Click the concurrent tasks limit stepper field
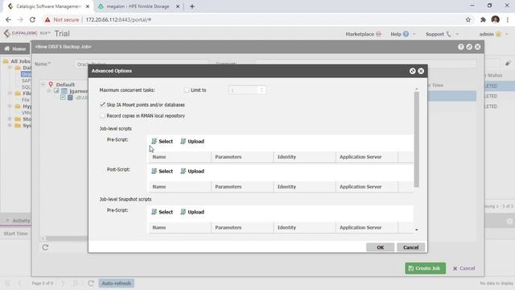Image resolution: width=515 pixels, height=290 pixels. pos(247,90)
